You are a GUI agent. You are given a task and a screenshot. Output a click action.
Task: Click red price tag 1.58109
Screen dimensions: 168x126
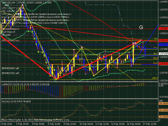coord(163,41)
